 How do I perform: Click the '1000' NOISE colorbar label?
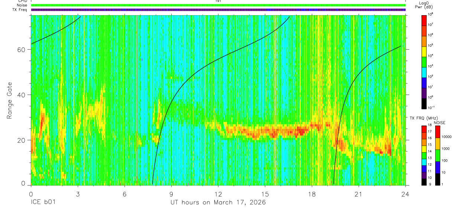446,149
